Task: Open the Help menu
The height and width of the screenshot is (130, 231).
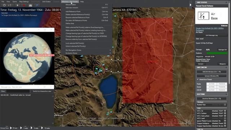Action: [x=82, y=1]
